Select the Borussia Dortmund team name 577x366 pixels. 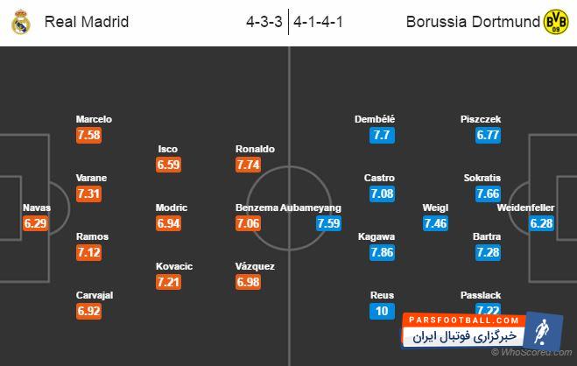(471, 21)
